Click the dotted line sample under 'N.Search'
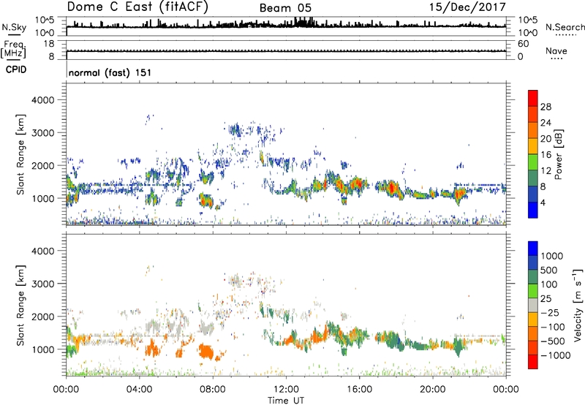Viewport: 585px width, 405px height. (x=565, y=34)
